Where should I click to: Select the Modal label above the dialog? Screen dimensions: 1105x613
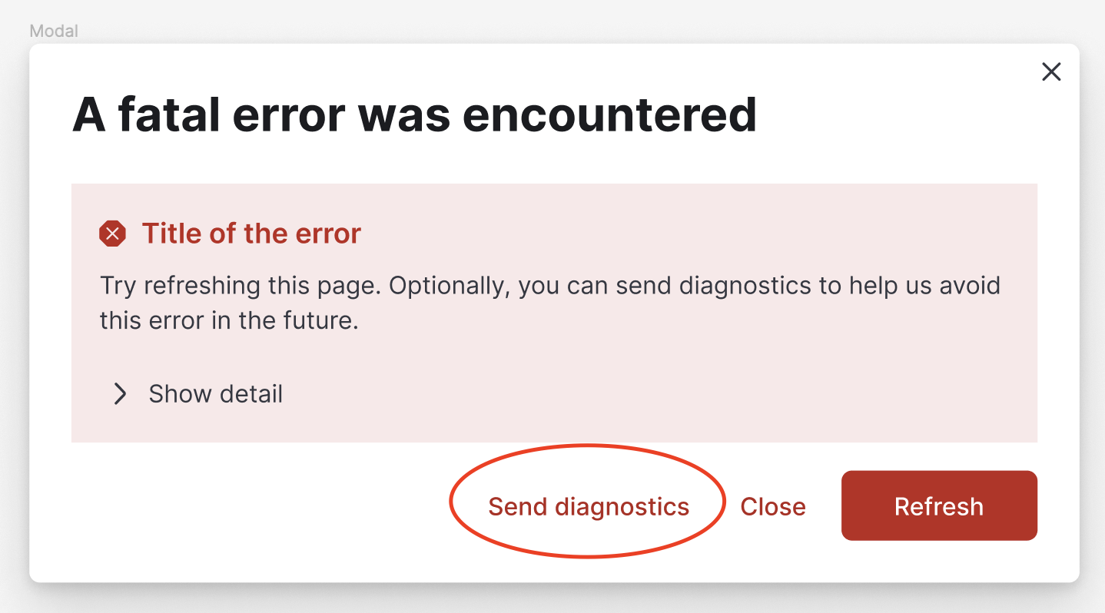tap(53, 31)
